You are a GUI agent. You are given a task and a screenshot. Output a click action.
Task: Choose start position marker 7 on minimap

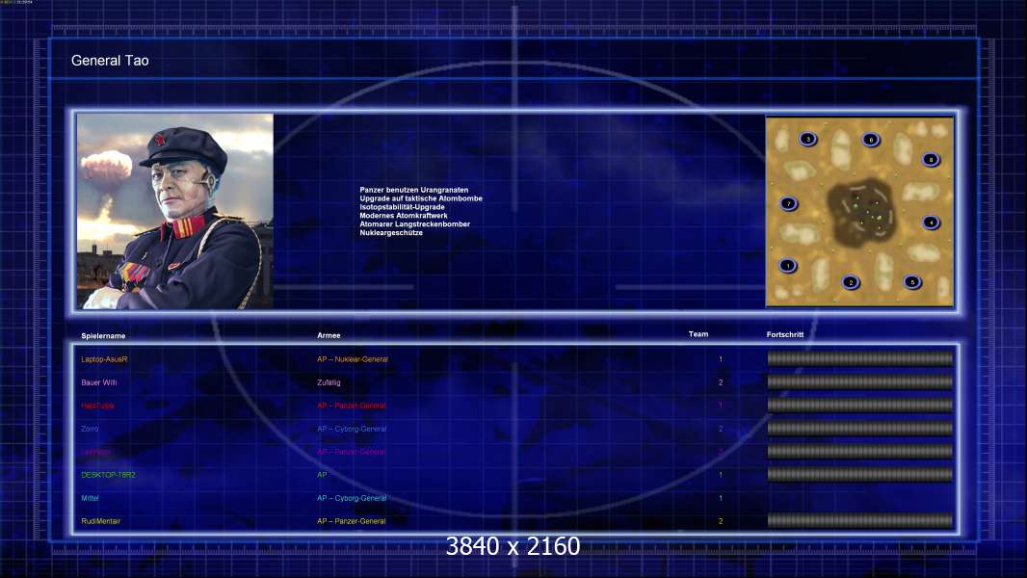pos(789,203)
